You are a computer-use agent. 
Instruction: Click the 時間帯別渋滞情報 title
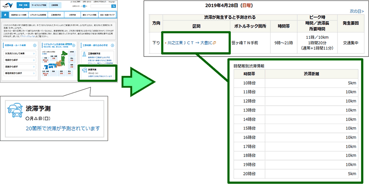[249, 66]
